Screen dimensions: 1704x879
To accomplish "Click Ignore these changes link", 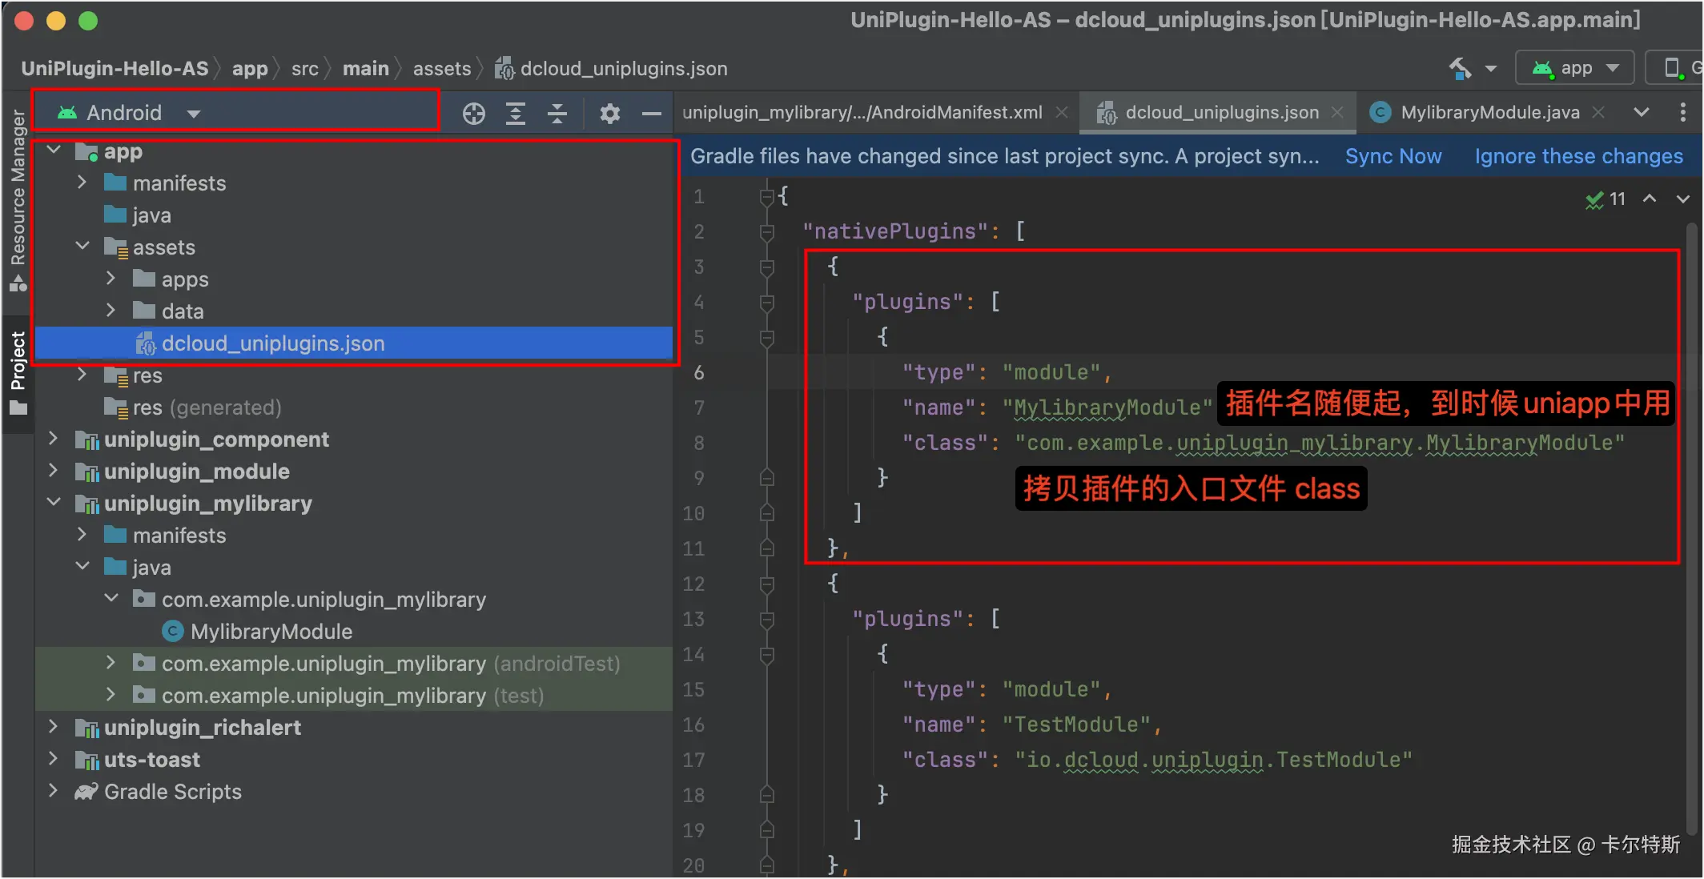I will coord(1578,156).
